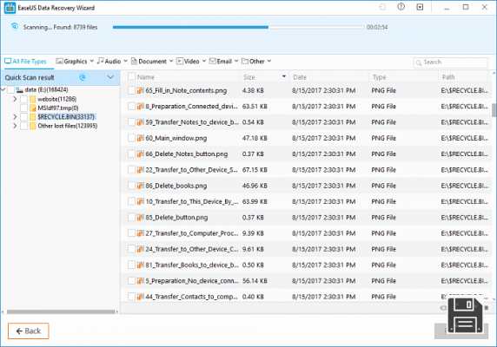The height and width of the screenshot is (347, 497).
Task: Click the scanning progress bar
Action: click(238, 27)
